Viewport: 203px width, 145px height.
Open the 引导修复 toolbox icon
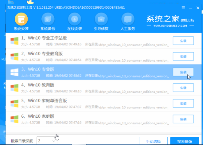pyautogui.click(x=101, y=19)
